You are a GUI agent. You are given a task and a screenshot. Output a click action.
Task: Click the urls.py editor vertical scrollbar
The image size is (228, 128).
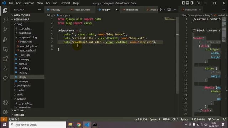point(177,55)
